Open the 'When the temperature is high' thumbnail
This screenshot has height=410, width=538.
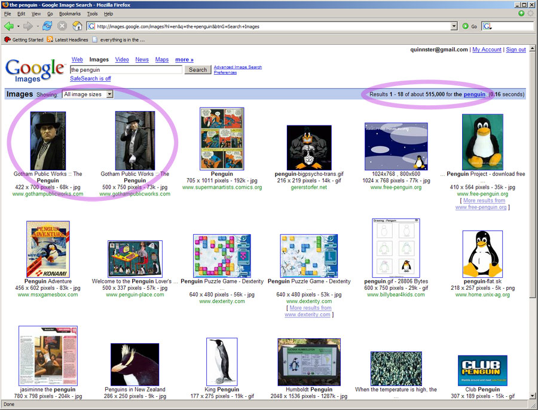(396, 369)
